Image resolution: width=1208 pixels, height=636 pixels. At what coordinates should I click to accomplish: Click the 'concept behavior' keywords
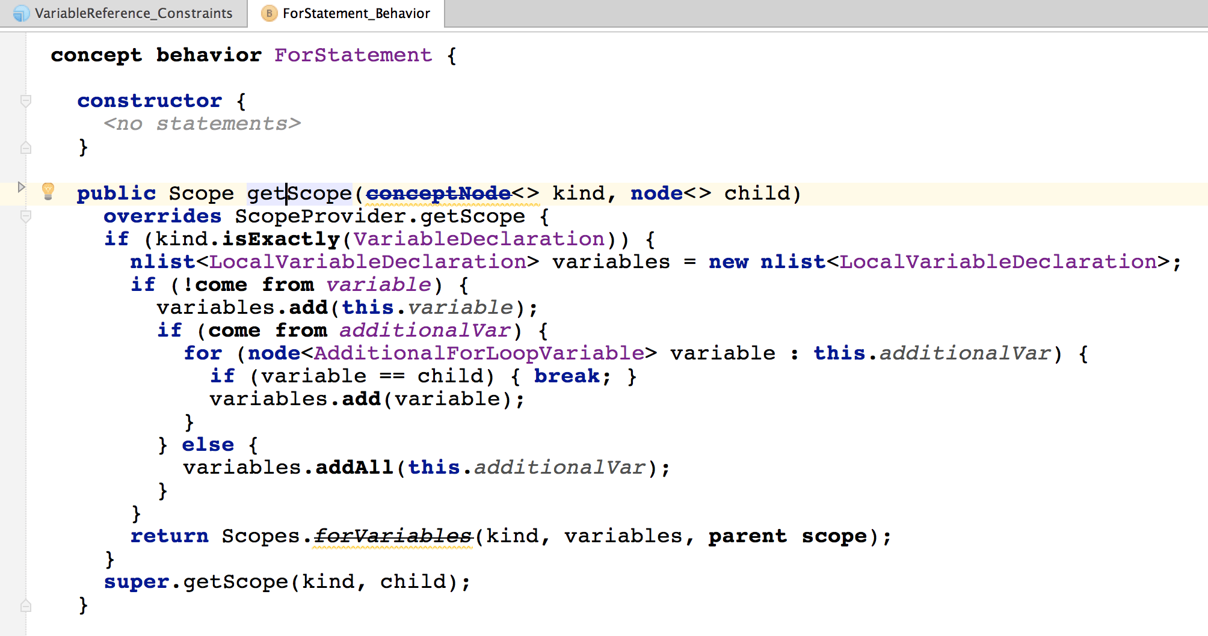tap(156, 55)
